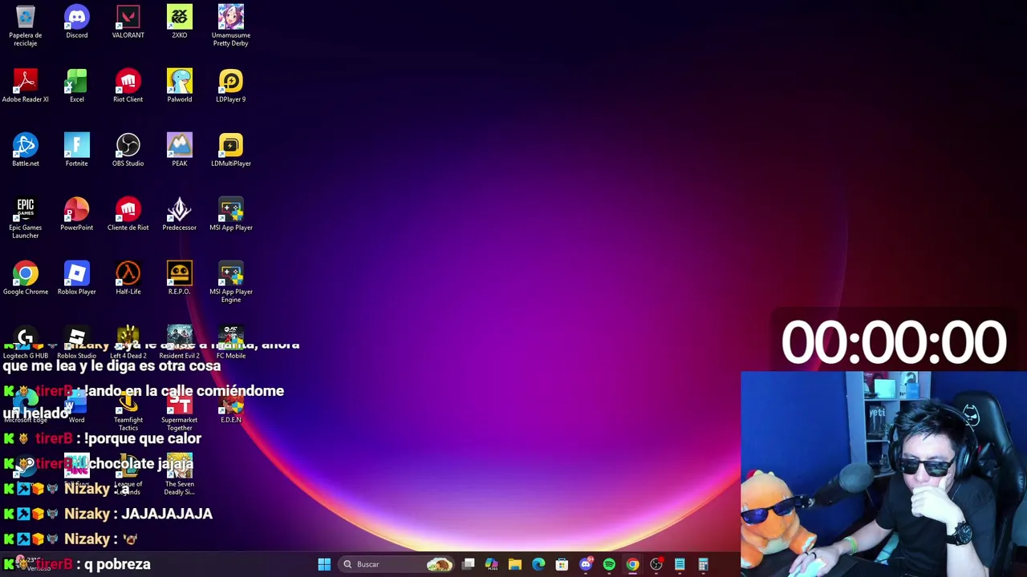Select the Roblox Player desktop icon

[x=77, y=278]
